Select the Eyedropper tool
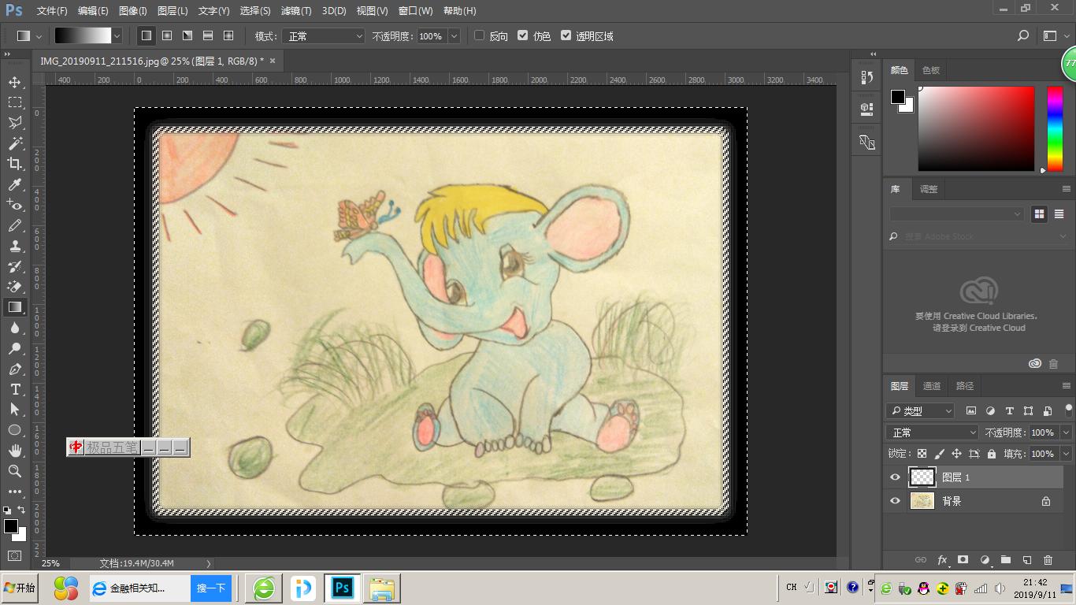 (14, 185)
